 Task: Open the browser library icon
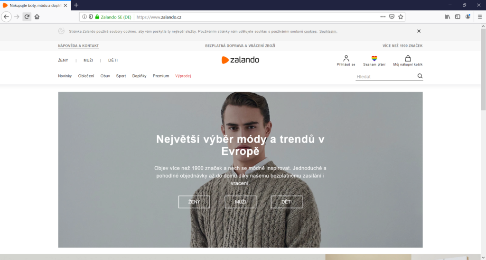coord(448,17)
